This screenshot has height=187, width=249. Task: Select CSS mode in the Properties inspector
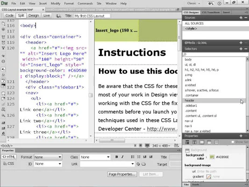pyautogui.click(x=9, y=164)
